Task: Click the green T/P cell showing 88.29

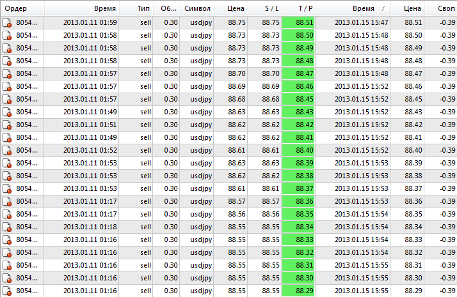Action: click(x=298, y=291)
